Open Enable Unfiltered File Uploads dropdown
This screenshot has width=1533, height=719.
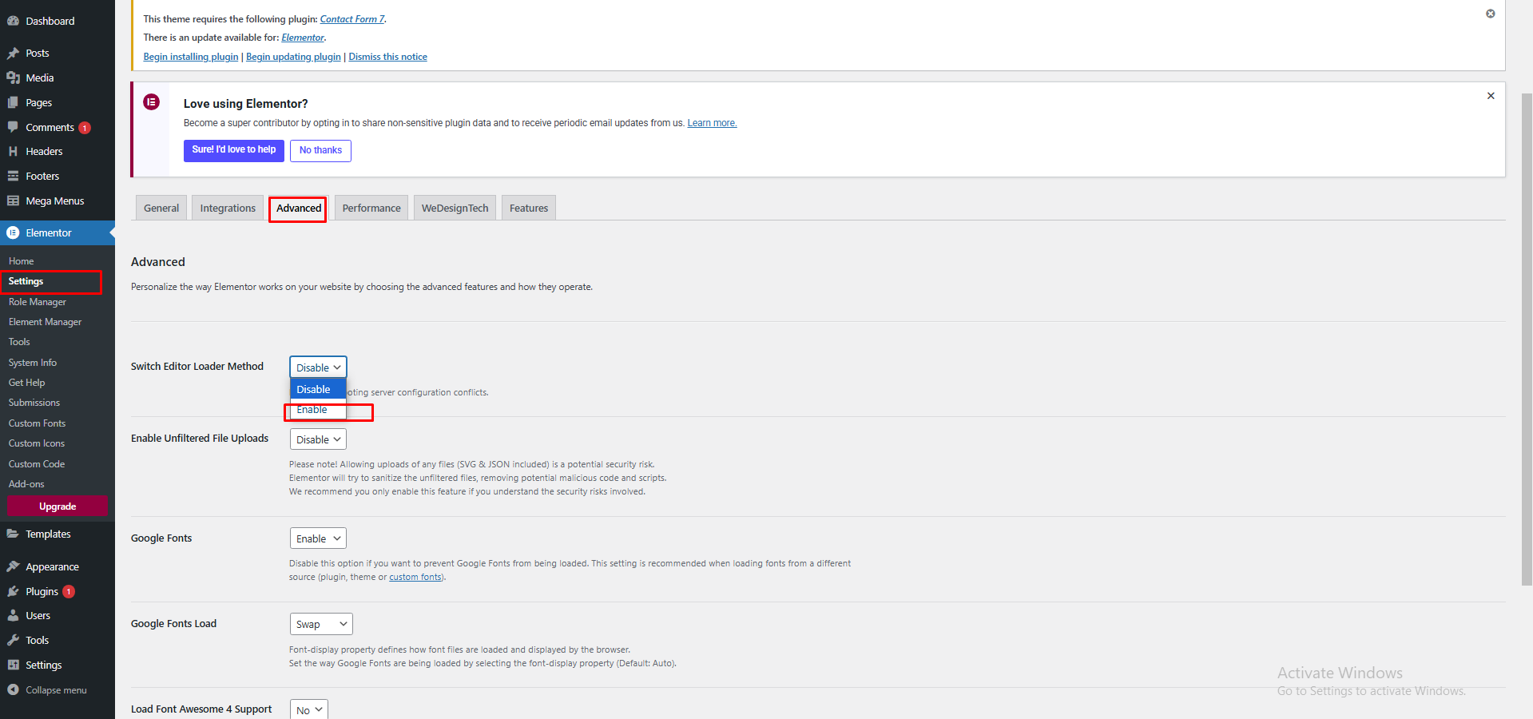[318, 439]
